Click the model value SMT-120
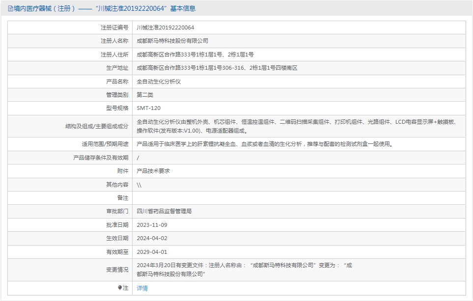Viewport: 473px width, 301px height. (x=148, y=108)
